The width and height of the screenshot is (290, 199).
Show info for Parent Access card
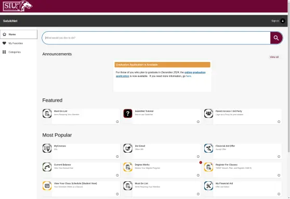[x=279, y=122]
